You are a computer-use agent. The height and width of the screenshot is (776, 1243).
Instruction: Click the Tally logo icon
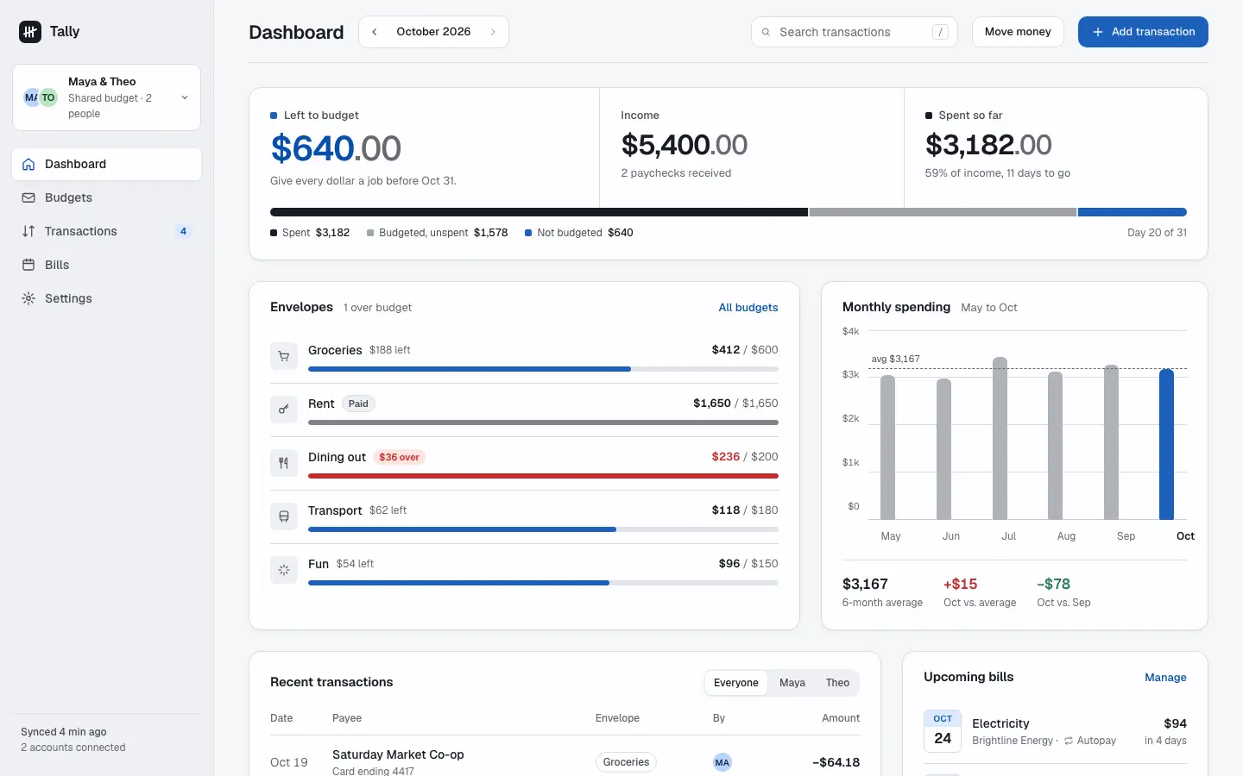coord(30,32)
